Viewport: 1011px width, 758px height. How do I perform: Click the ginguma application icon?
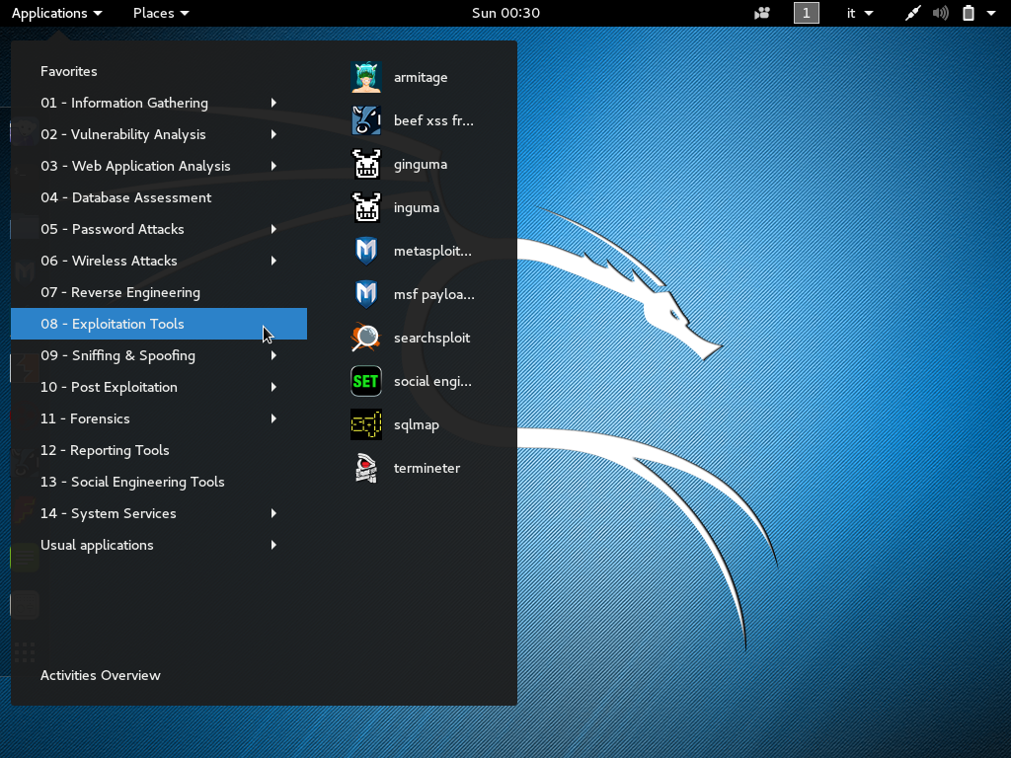[x=366, y=165]
